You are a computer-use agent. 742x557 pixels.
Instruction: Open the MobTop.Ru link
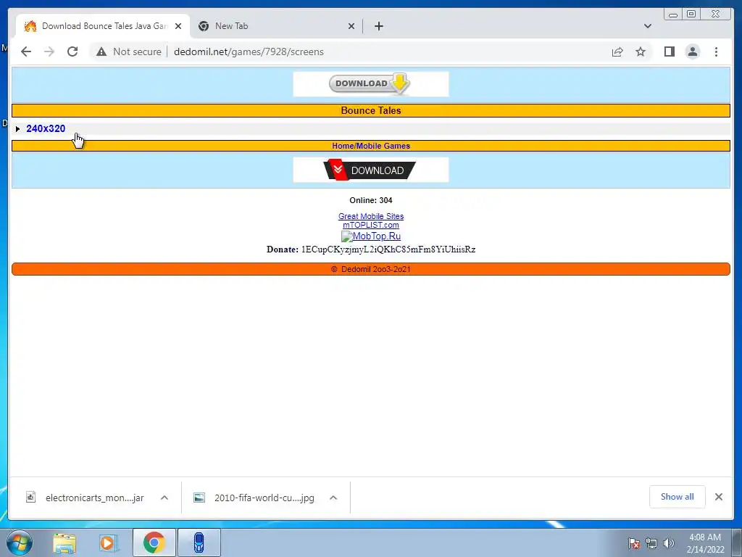tap(371, 236)
